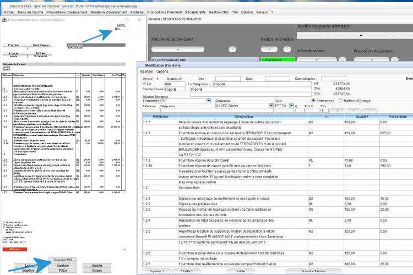Image resolution: width=413 pixels, height=275 pixels.
Task: Add an avenant with Gestion des avenants plus button
Action: click(269, 49)
